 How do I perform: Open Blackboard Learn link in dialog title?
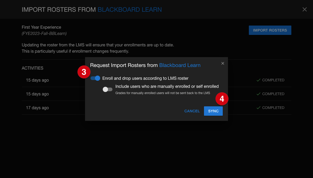(180, 65)
